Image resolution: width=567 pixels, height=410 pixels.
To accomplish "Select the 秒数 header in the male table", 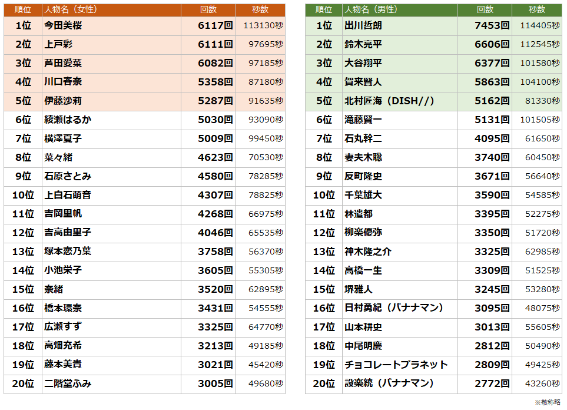I will [x=536, y=9].
